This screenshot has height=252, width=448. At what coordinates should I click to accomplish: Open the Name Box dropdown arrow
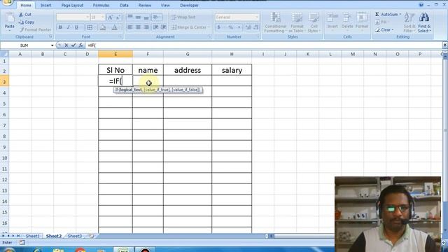tap(52, 45)
